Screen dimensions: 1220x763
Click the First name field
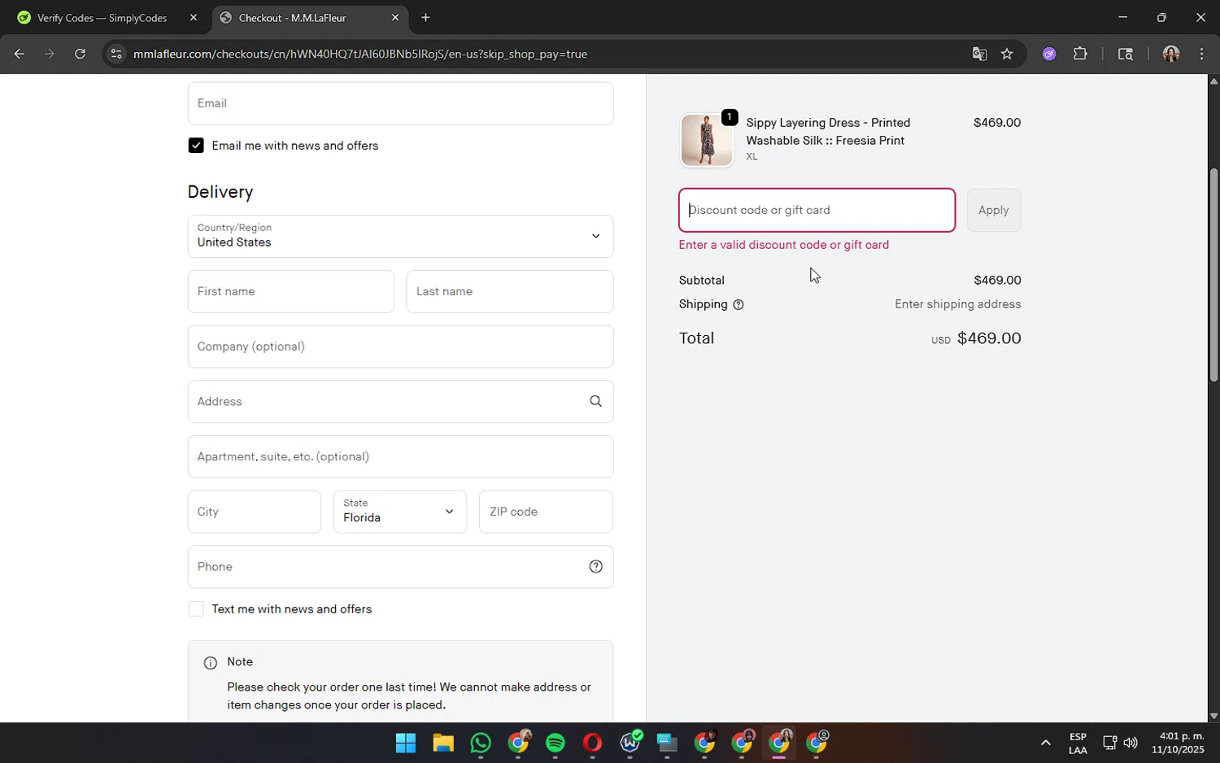tap(290, 291)
